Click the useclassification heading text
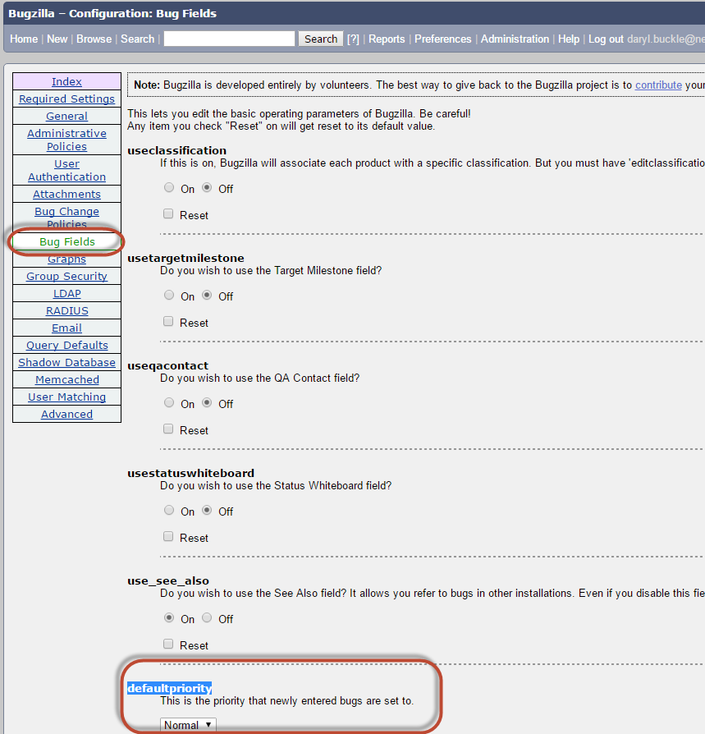Screen dimensions: 705x734 176,150
